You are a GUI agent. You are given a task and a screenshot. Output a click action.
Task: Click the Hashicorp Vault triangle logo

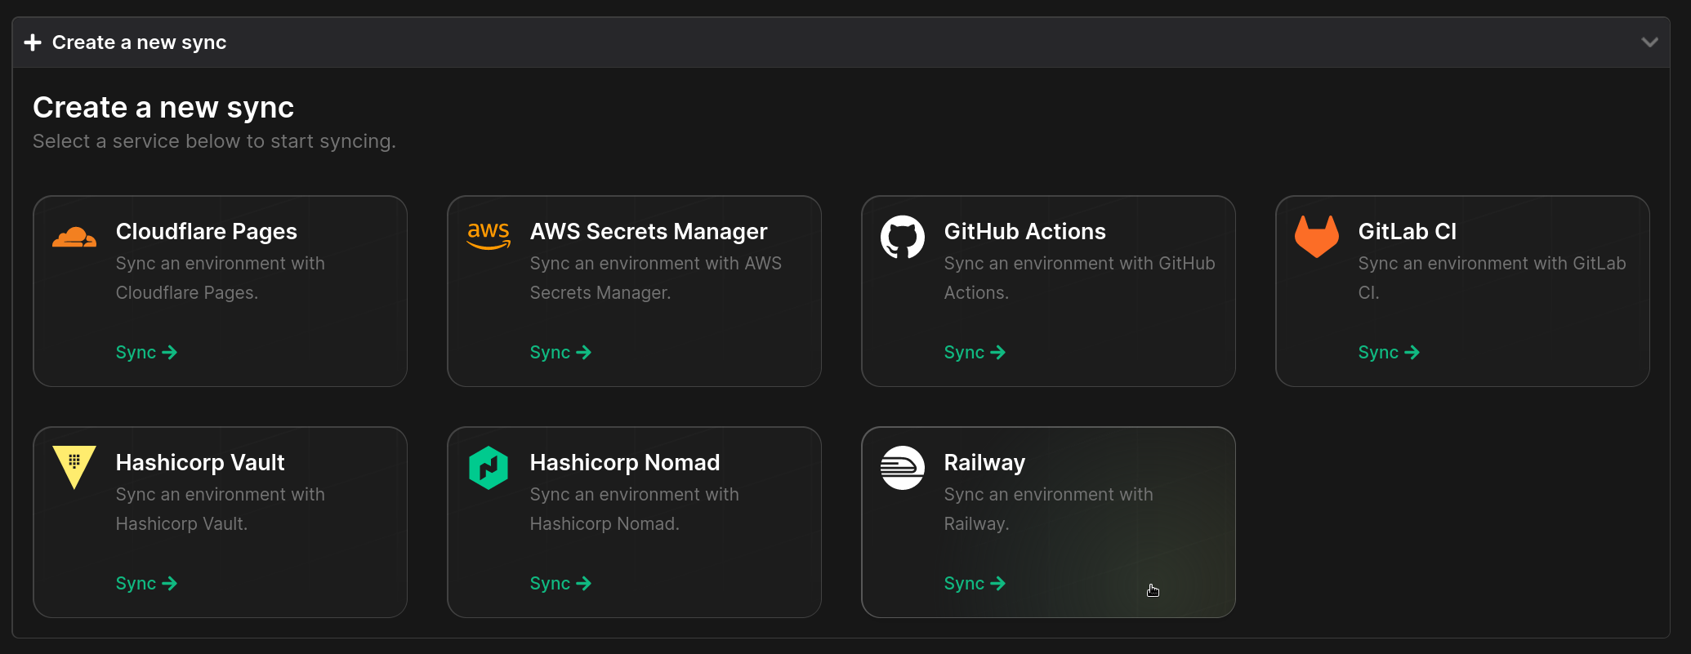click(74, 466)
